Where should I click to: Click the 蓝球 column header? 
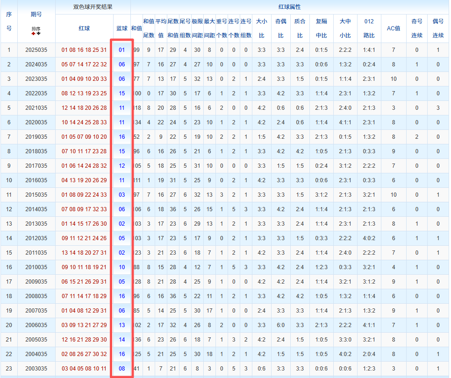click(x=122, y=29)
